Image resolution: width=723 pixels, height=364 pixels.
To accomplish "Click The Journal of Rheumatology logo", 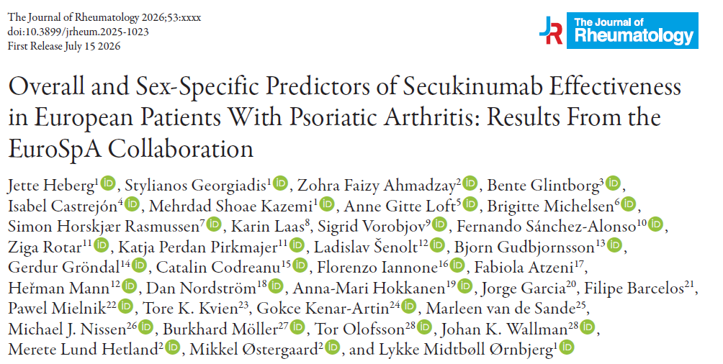I will point(619,30).
